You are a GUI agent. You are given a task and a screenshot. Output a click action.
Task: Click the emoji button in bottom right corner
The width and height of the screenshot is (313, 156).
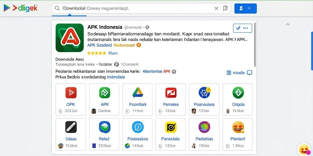tap(304, 150)
